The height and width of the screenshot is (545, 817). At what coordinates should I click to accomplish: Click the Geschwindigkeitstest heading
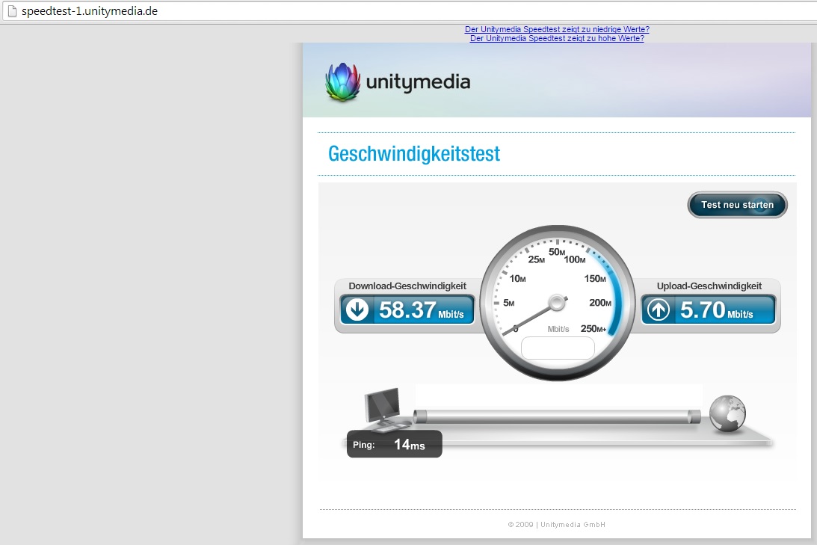coord(414,154)
